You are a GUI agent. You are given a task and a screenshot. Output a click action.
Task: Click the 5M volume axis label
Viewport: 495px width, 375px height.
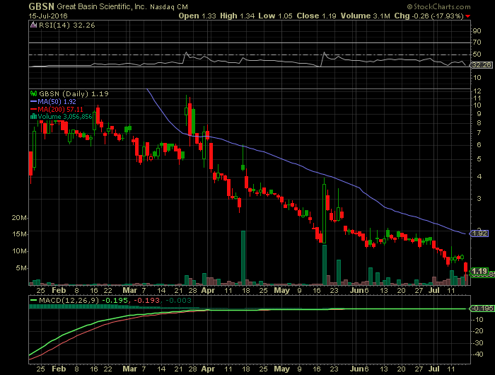[x=21, y=268]
